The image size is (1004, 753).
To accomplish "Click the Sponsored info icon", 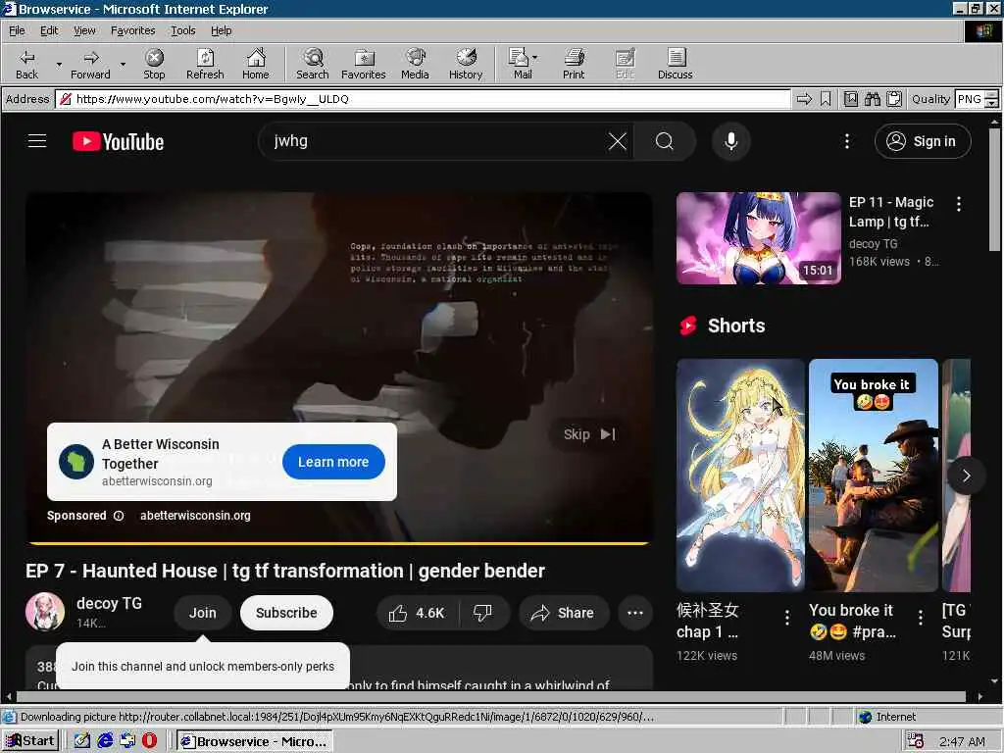I will [x=119, y=516].
